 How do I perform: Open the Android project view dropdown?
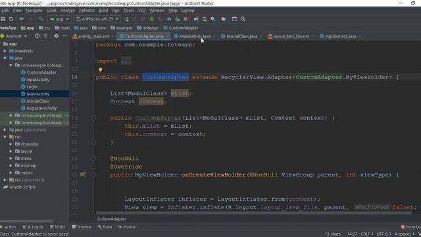coord(14,36)
